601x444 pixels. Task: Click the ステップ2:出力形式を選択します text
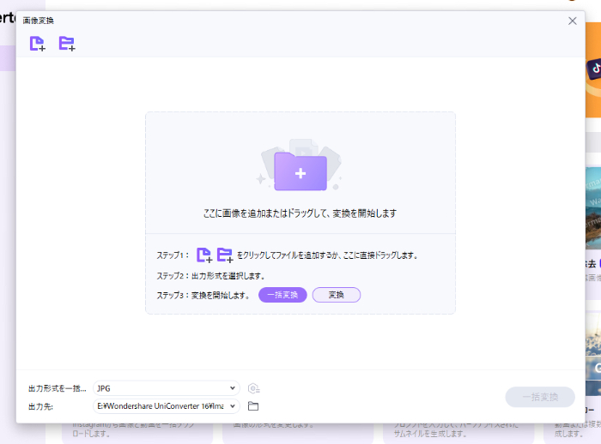tap(210, 276)
